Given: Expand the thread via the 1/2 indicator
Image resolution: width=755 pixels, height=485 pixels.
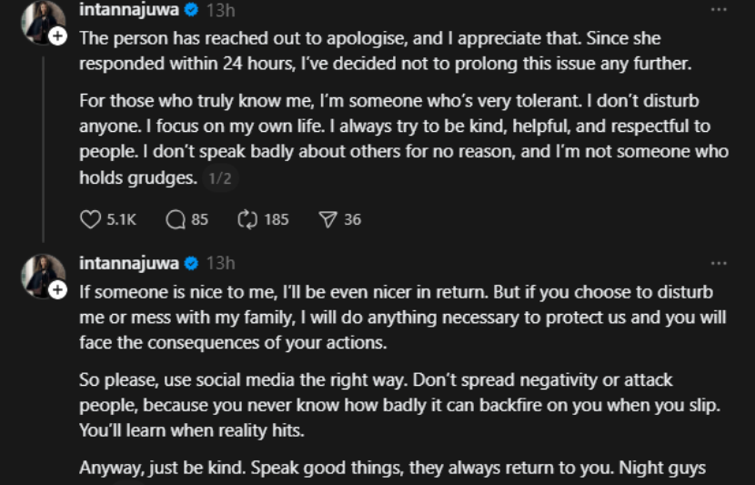Looking at the screenshot, I should (218, 179).
